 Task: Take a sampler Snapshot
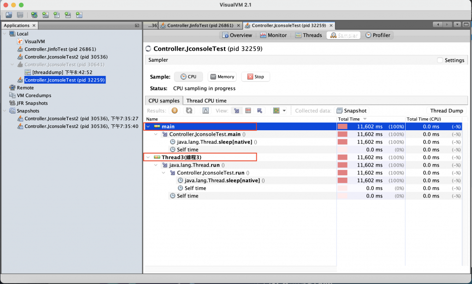point(352,110)
